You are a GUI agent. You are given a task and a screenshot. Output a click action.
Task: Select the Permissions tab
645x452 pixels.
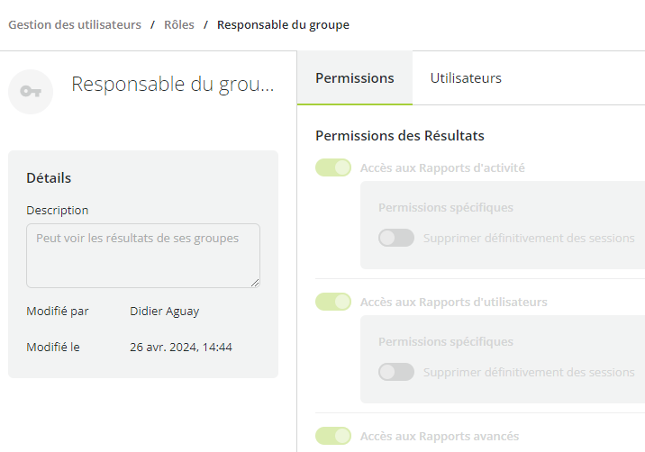point(355,78)
